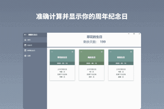Open the 首页 home page
Screen dimensions: 164x109
29,40
